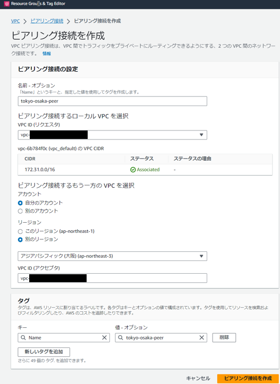Click the search icon in key field

point(23,338)
